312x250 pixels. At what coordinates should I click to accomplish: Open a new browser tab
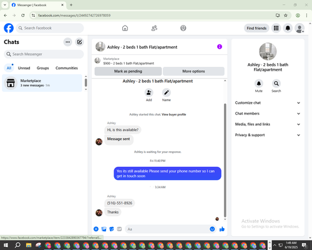[71, 5]
